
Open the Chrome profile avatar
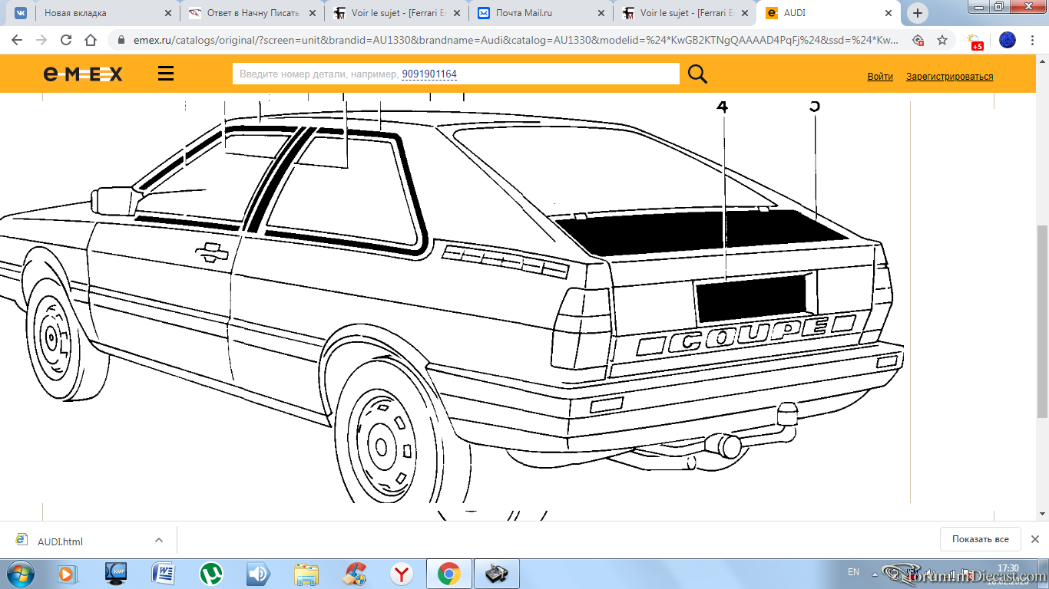[x=1008, y=40]
